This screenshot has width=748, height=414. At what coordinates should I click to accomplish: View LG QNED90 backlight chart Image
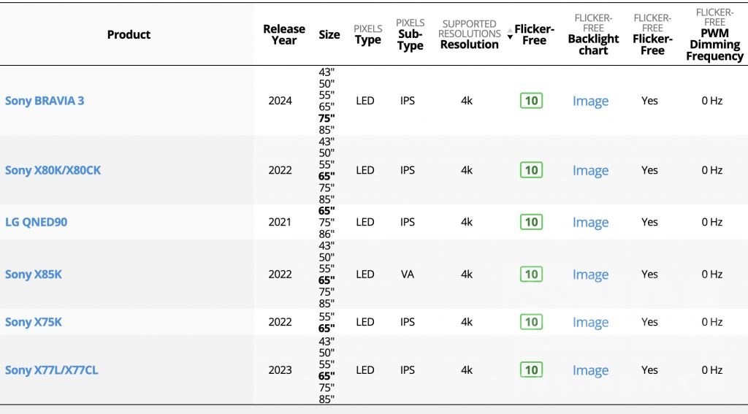[590, 223]
